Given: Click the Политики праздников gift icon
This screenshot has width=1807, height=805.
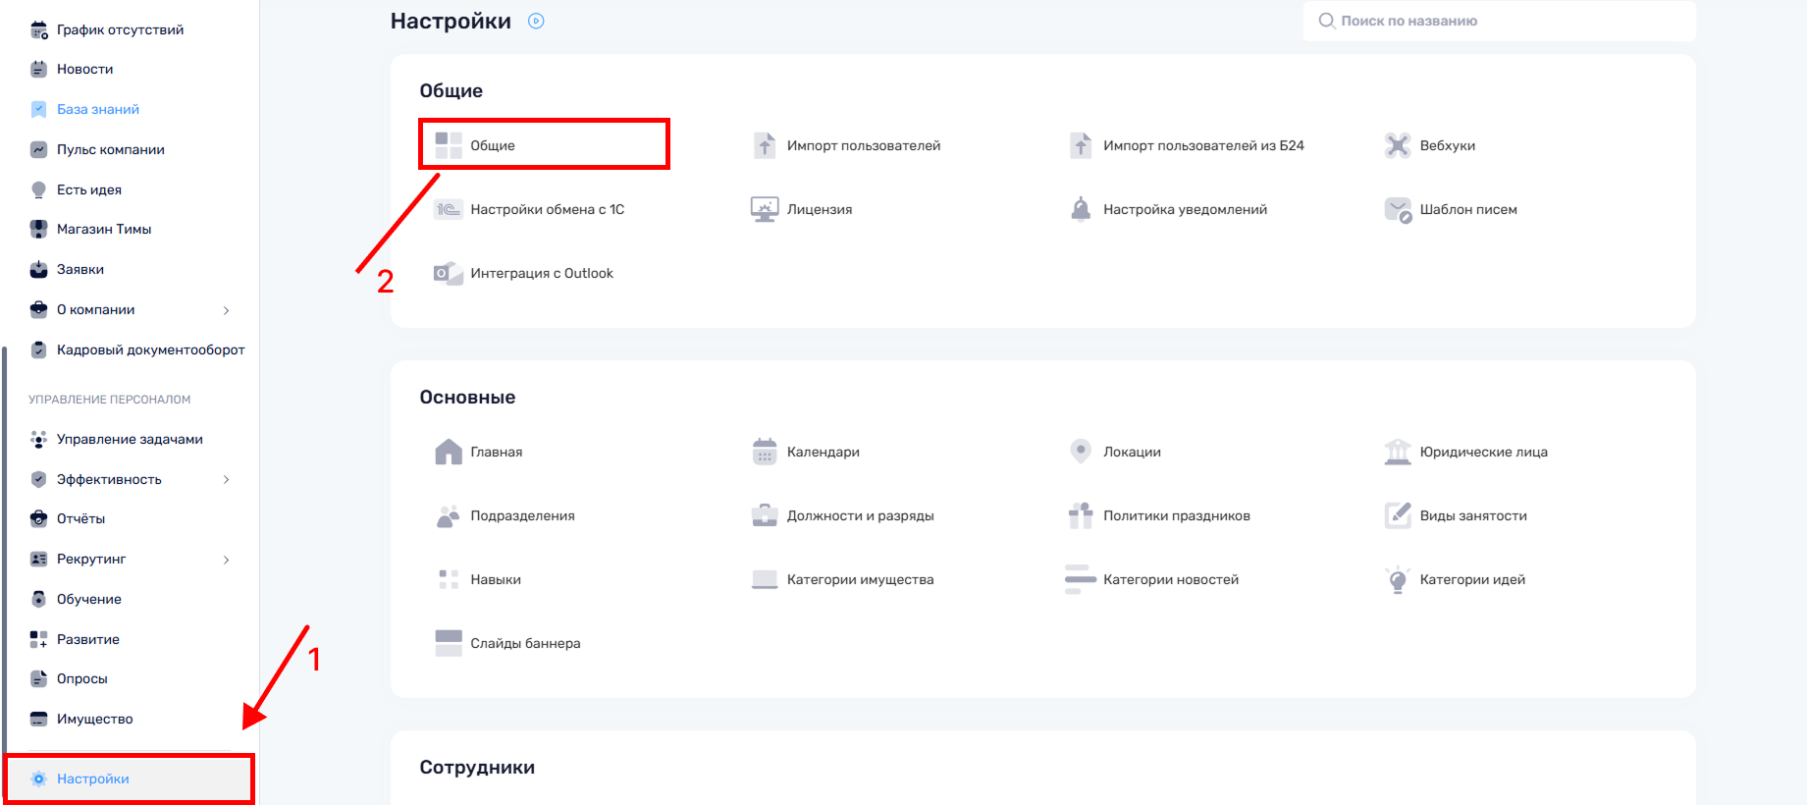Looking at the screenshot, I should [1081, 515].
